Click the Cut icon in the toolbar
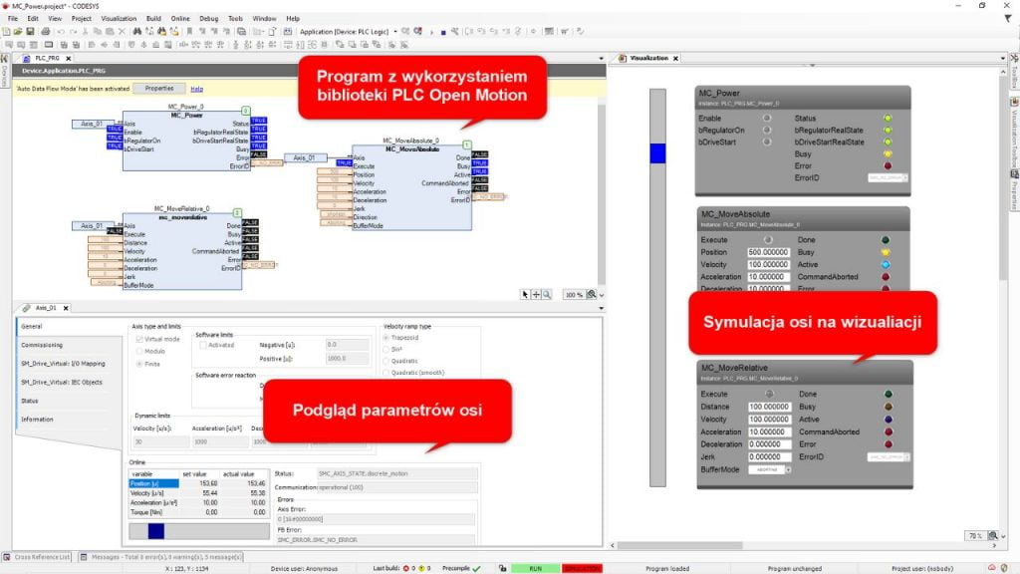Screen dimensions: 1020x574 (85, 34)
